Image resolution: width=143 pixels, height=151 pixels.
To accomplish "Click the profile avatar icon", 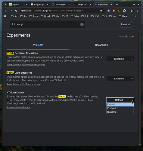I will click(x=132, y=11).
